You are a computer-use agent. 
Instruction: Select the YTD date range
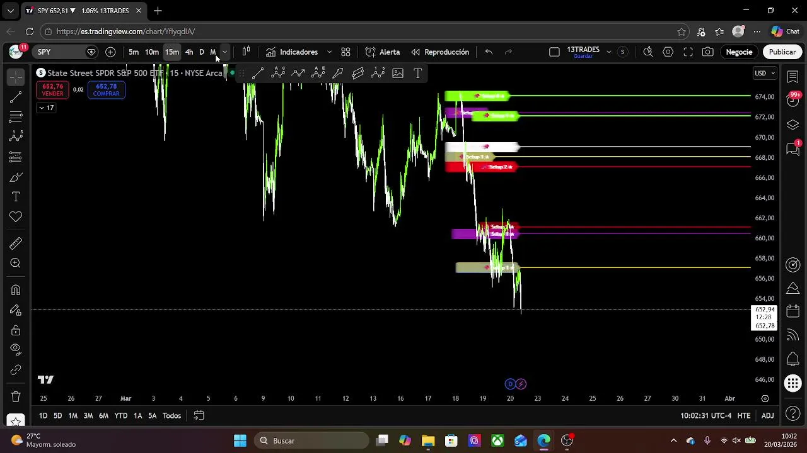click(x=120, y=416)
